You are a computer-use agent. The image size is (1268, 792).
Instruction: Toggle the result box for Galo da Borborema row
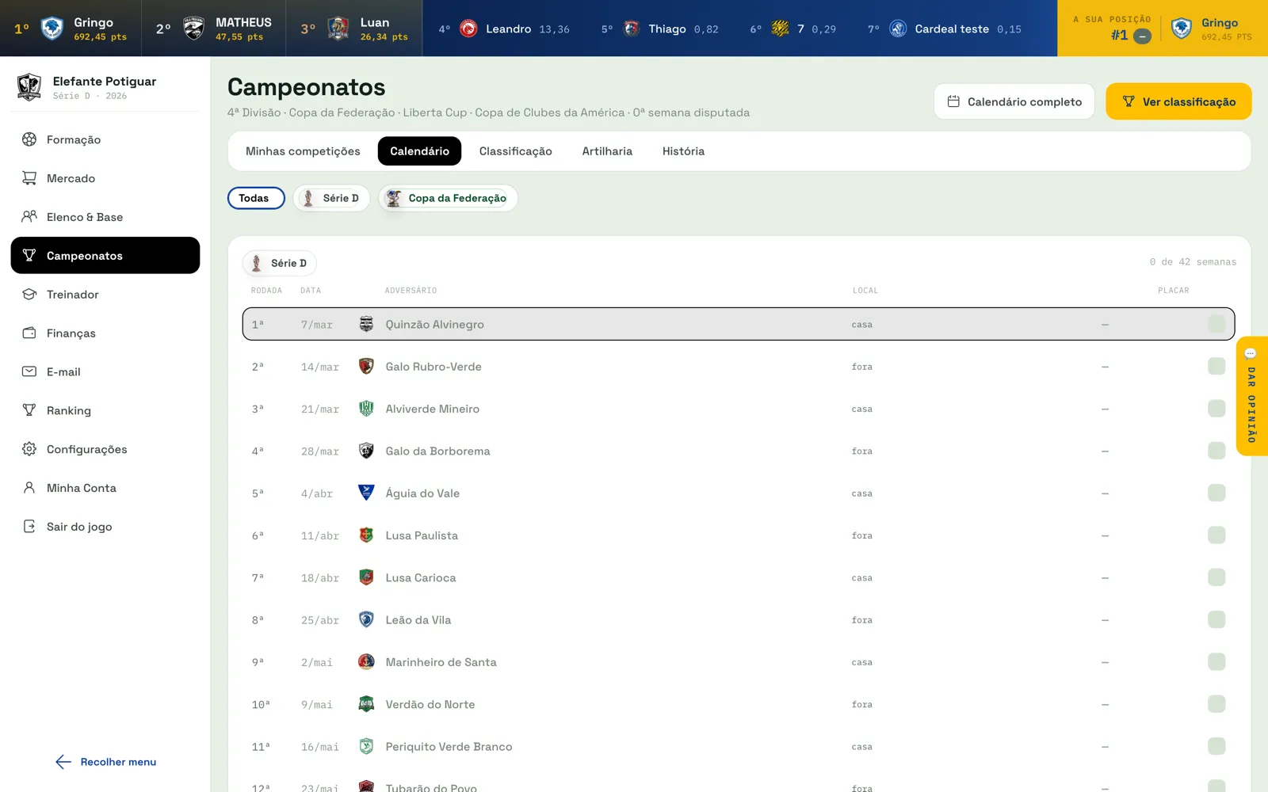[1216, 451]
